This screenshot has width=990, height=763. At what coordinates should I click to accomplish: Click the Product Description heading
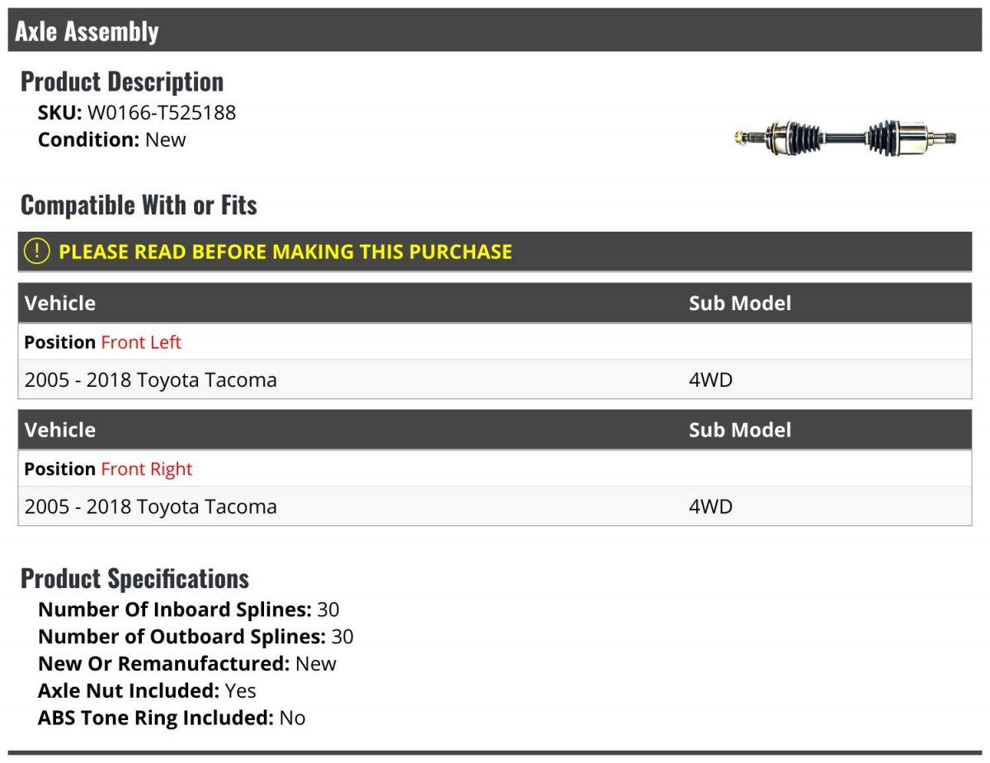(x=122, y=81)
